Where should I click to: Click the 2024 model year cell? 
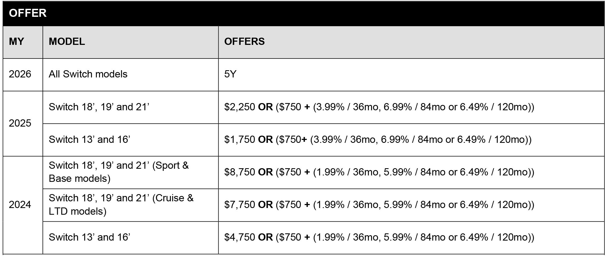tap(20, 205)
